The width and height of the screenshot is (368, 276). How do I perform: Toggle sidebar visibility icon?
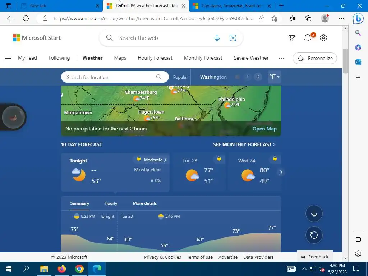click(358, 239)
